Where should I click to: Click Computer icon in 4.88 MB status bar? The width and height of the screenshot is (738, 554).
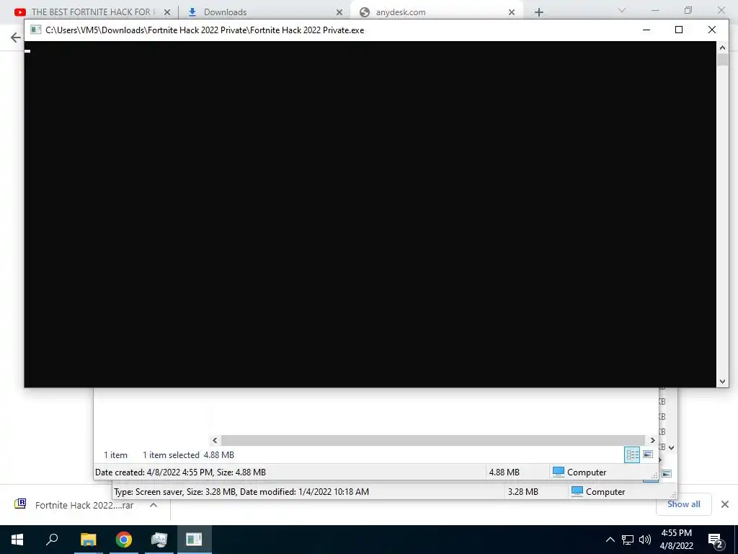pyautogui.click(x=559, y=472)
